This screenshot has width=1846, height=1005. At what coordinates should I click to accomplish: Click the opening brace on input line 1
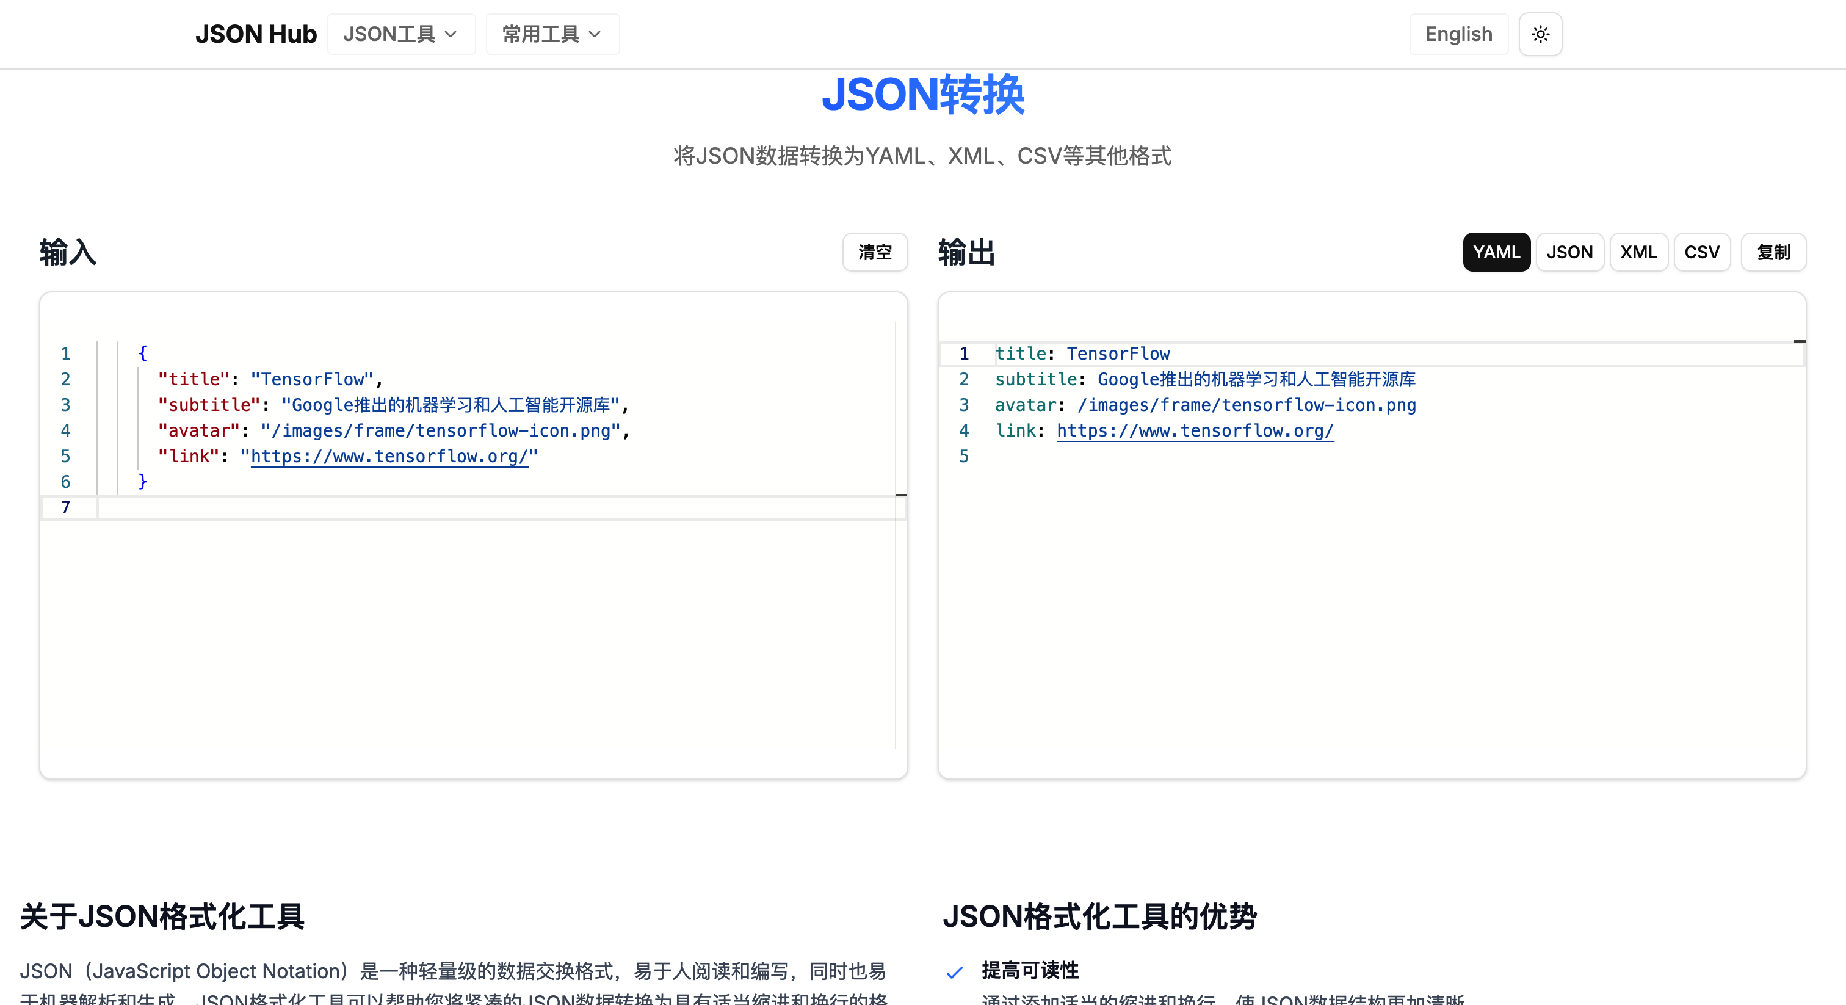[142, 353]
